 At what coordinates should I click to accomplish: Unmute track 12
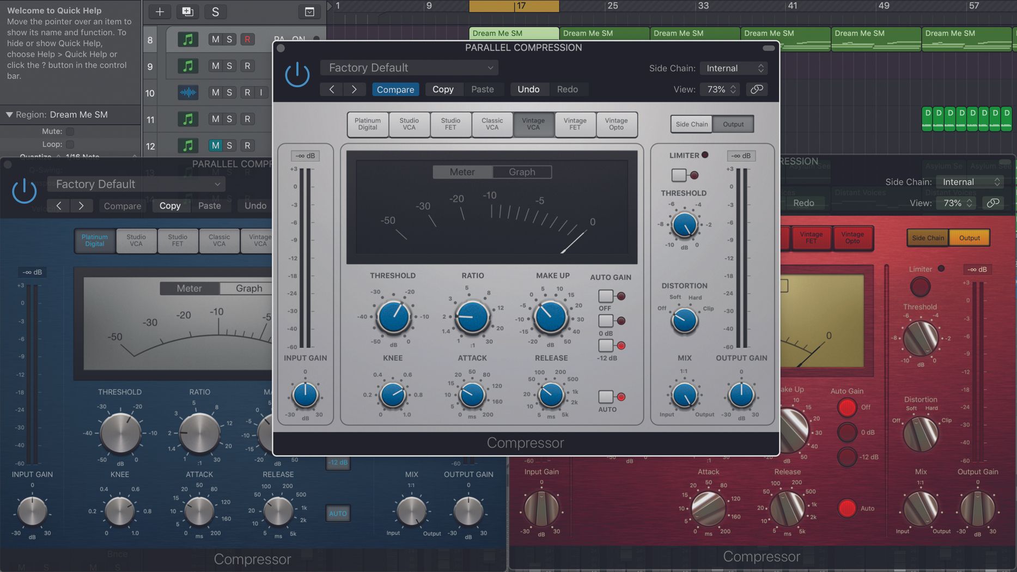(216, 145)
